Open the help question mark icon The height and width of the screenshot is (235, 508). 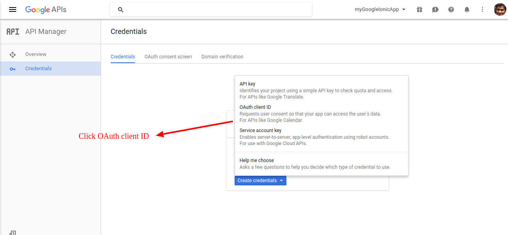(x=451, y=9)
